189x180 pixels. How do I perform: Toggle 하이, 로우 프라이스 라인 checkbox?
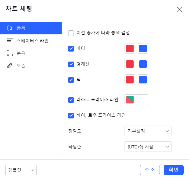click(71, 115)
